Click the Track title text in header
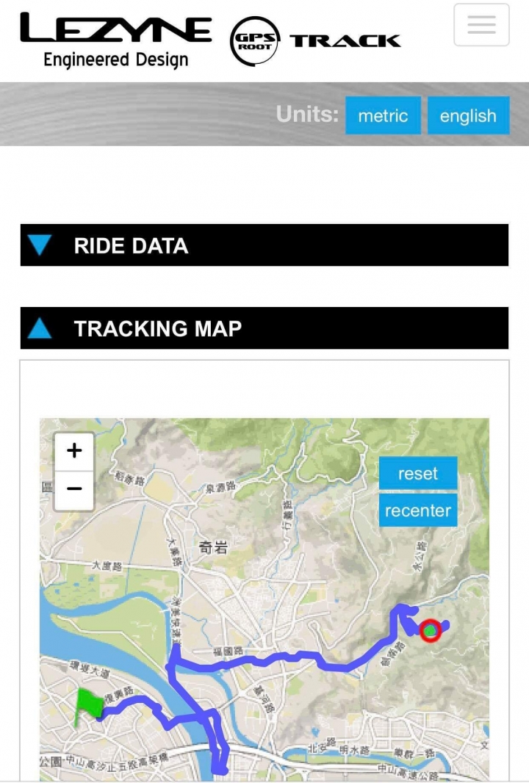Viewport: 529px width, 783px height. pyautogui.click(x=345, y=41)
